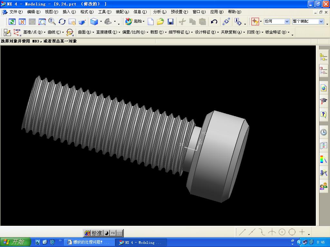Open the 文件 menu
The height and width of the screenshot is (247, 330).
[x=16, y=12]
